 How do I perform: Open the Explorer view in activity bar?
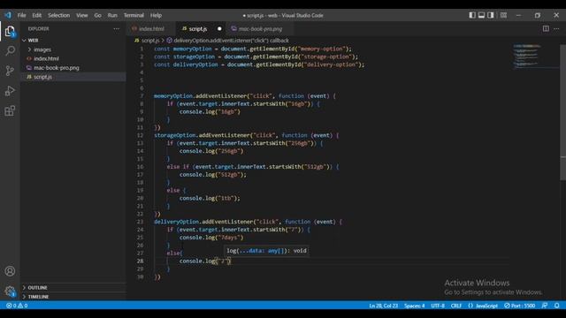click(x=10, y=32)
